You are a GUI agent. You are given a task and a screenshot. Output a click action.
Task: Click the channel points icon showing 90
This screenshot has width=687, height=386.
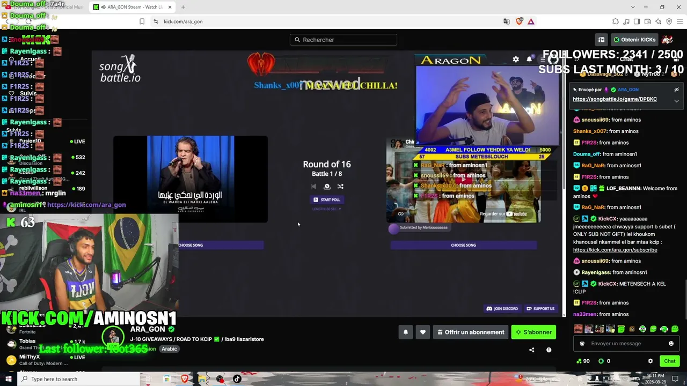pyautogui.click(x=579, y=361)
